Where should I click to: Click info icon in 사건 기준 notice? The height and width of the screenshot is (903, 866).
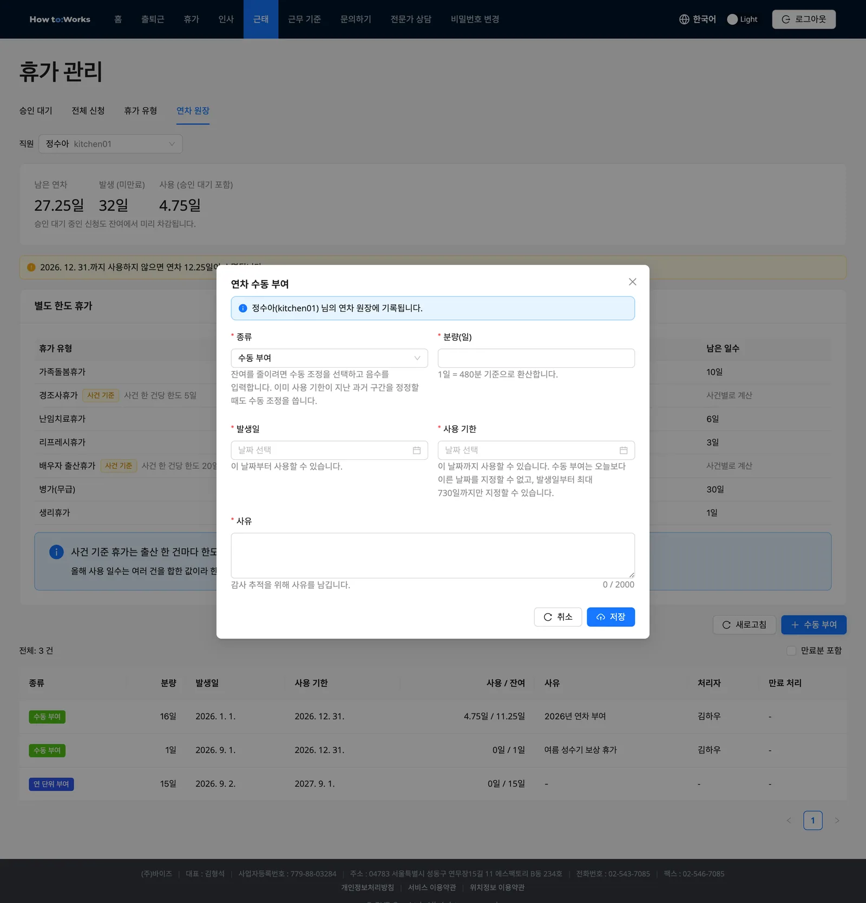pyautogui.click(x=56, y=552)
